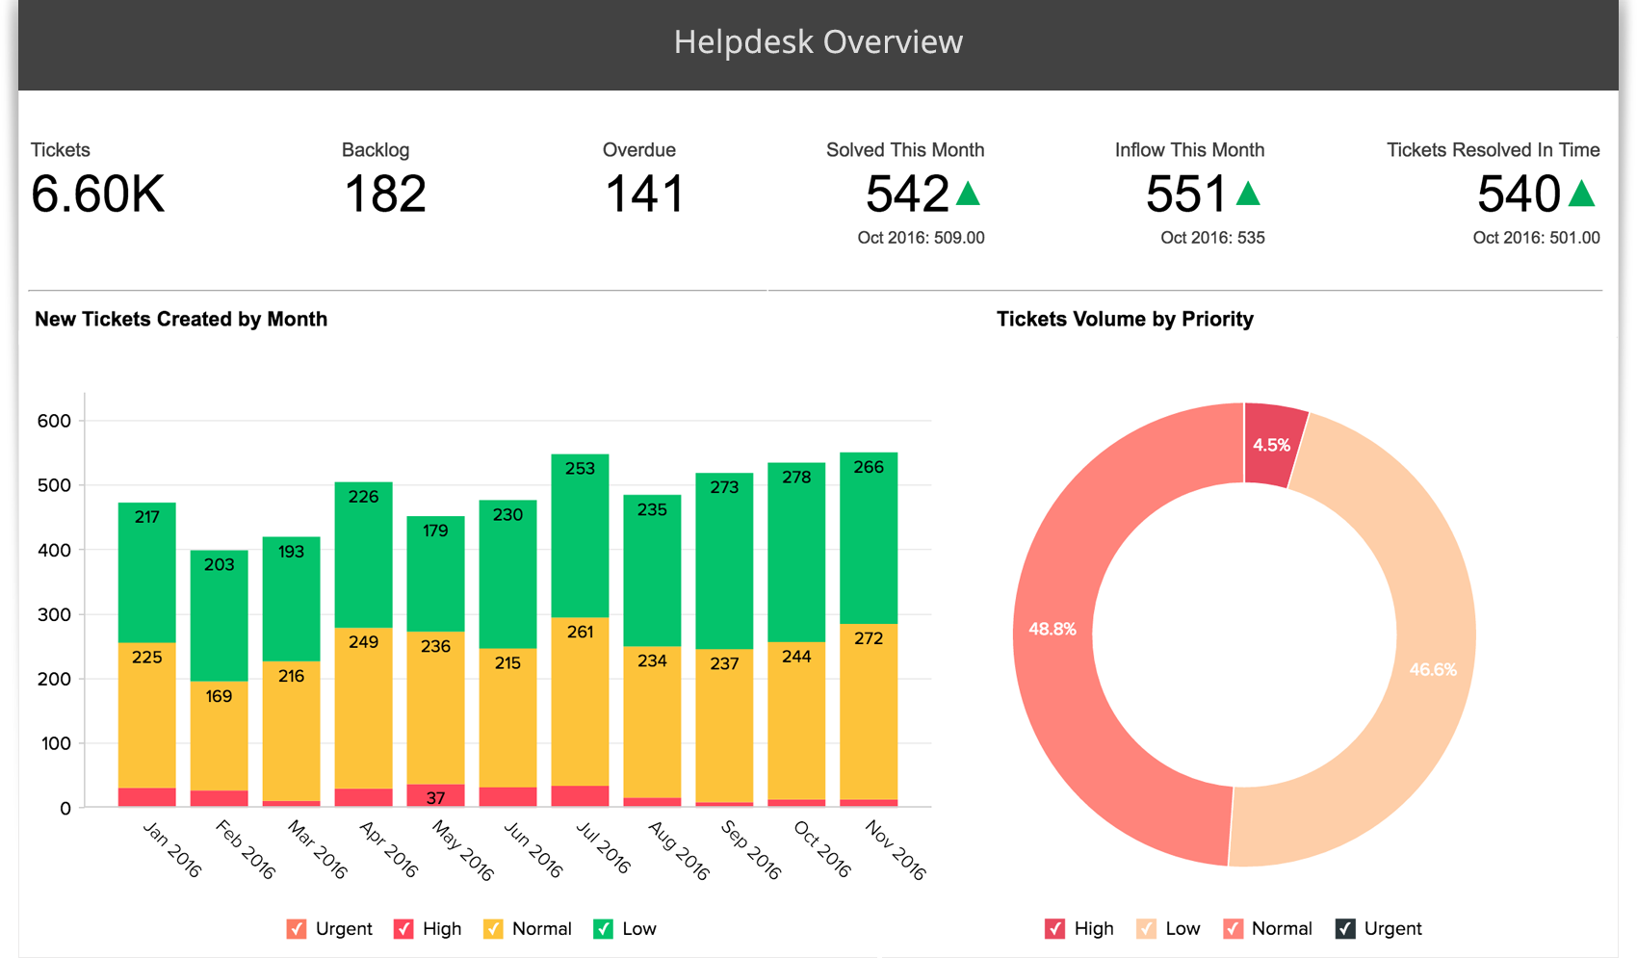Viewport: 1637px width, 958px height.
Task: Select the green bar segment labeled 193
Action: (x=292, y=599)
